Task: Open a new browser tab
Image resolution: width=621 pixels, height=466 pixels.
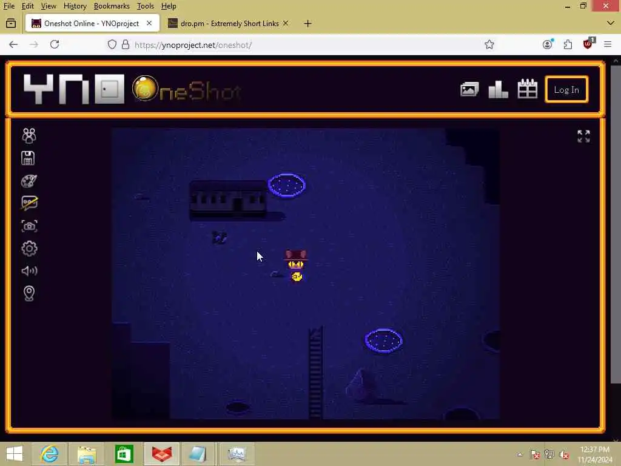Action: click(307, 24)
